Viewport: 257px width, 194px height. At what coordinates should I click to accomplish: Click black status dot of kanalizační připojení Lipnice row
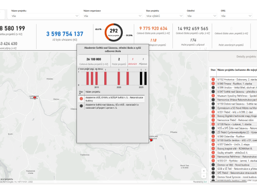(x=81, y=106)
